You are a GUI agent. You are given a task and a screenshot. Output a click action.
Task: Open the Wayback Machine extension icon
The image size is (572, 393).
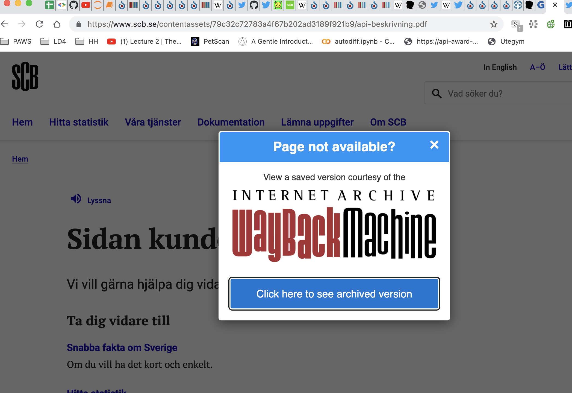click(x=568, y=24)
